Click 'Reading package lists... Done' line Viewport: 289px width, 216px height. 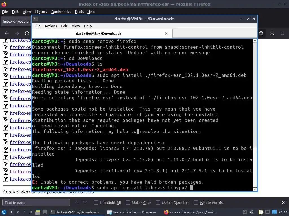click(73, 81)
